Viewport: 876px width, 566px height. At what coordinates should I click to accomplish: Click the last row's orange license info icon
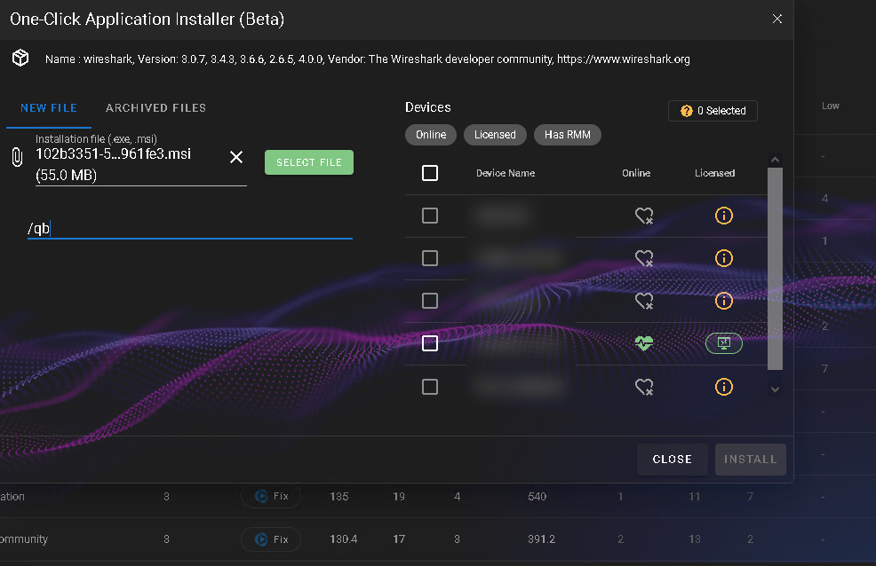tap(723, 386)
